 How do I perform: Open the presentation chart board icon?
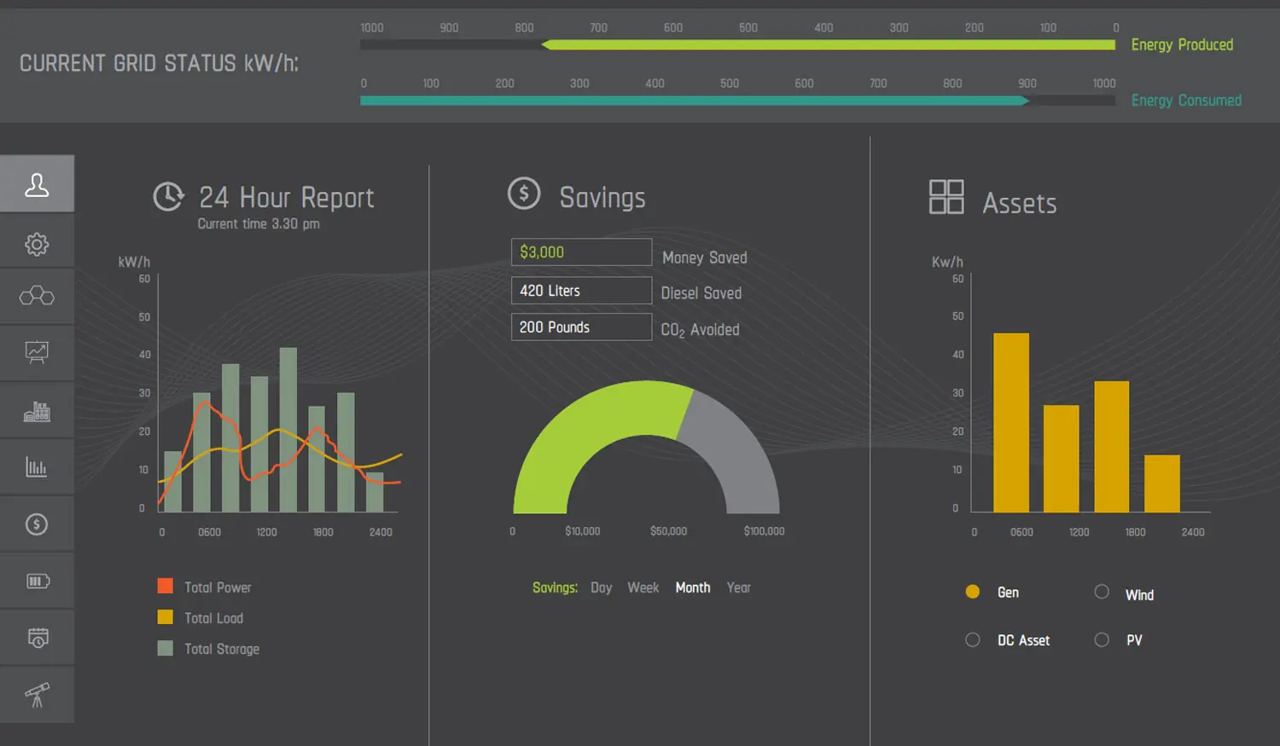coord(37,352)
